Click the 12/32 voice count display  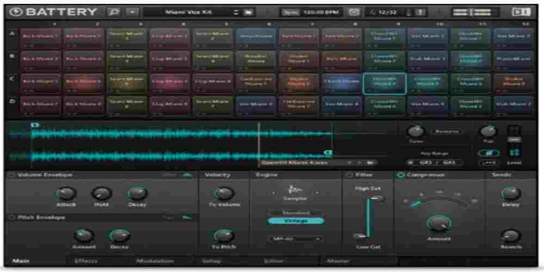[387, 13]
